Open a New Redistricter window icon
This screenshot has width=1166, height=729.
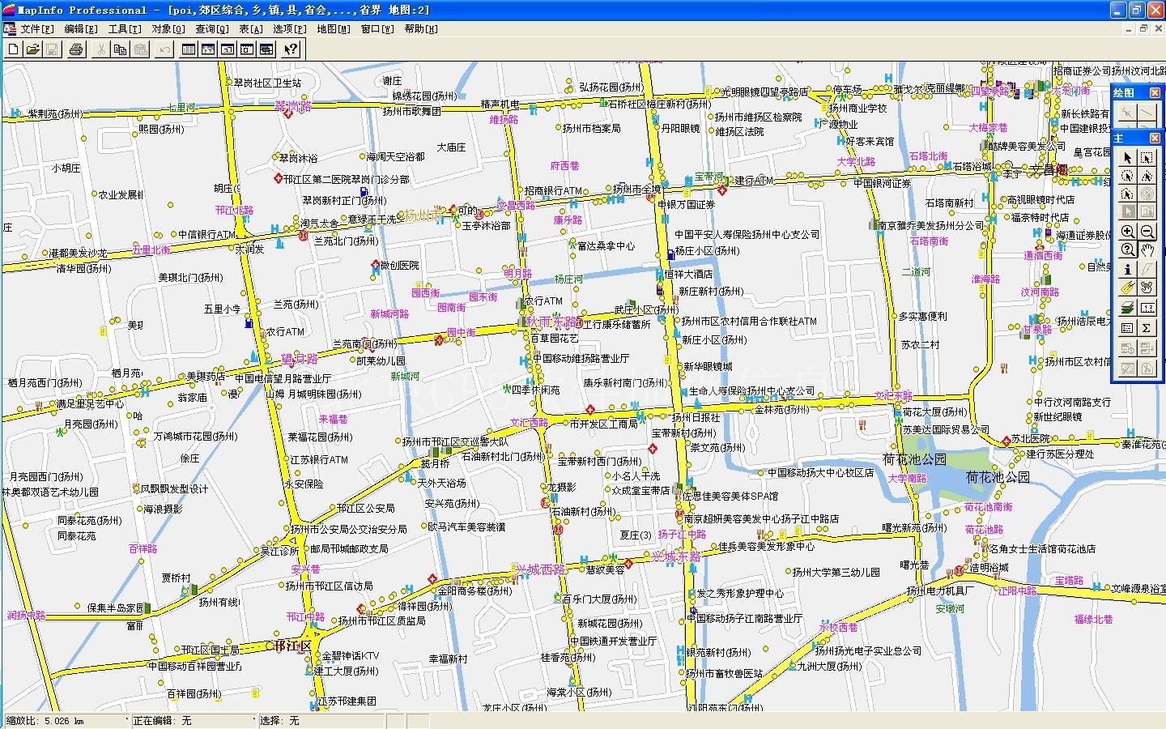click(x=266, y=49)
